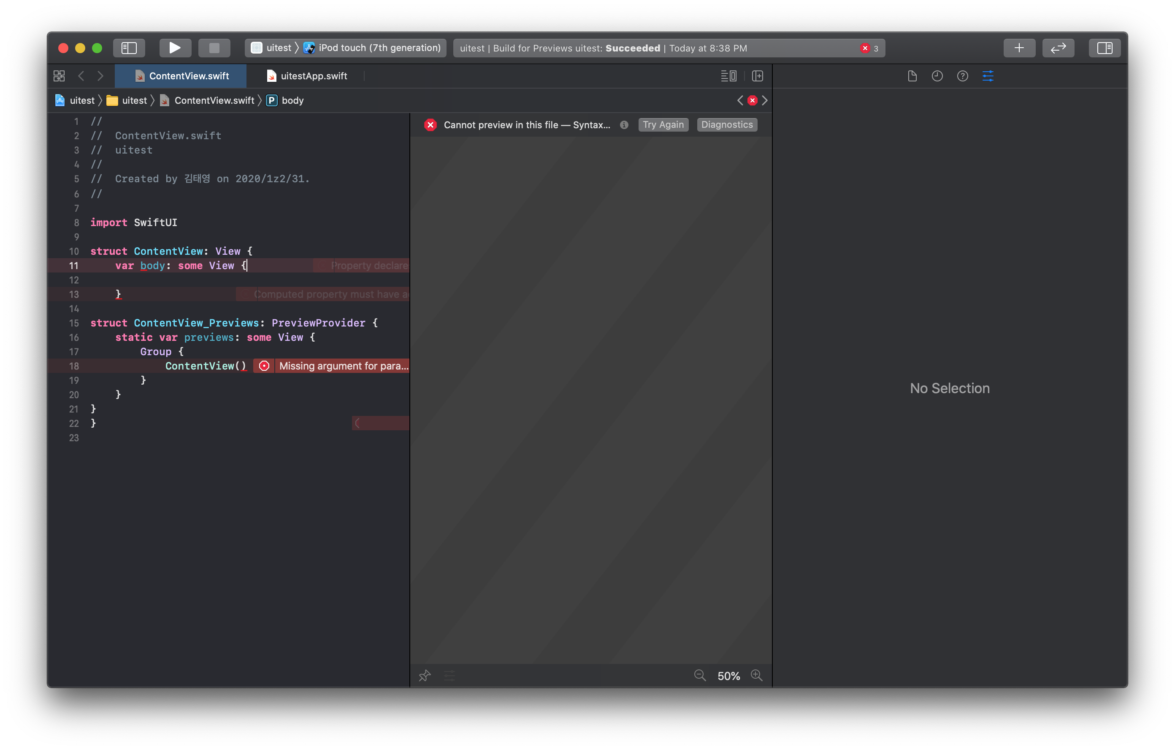
Task: Toggle the Inspectors right sidebar
Action: 1104,48
